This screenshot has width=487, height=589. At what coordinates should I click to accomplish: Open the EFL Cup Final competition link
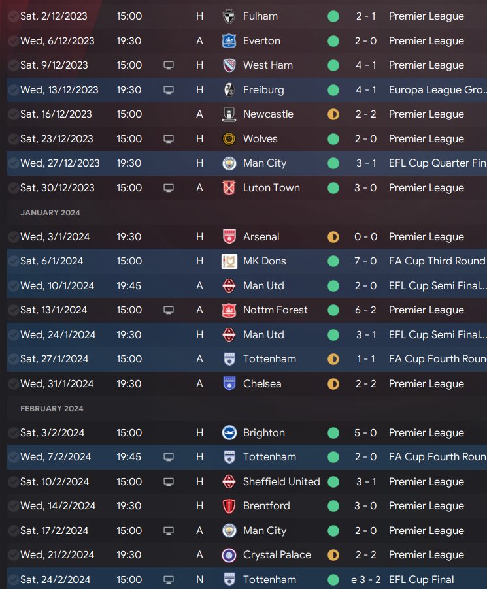click(x=421, y=580)
